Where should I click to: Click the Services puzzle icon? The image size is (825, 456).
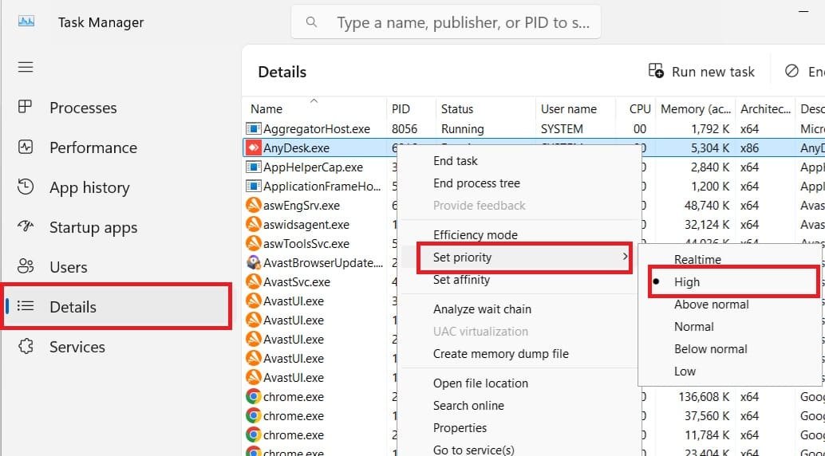click(x=26, y=347)
